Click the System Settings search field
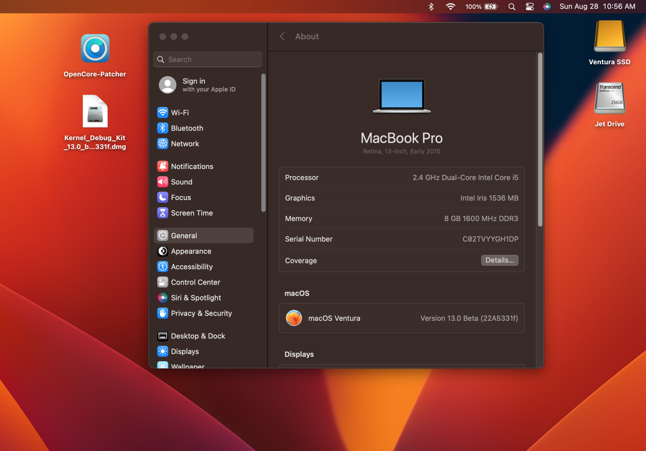 (208, 59)
